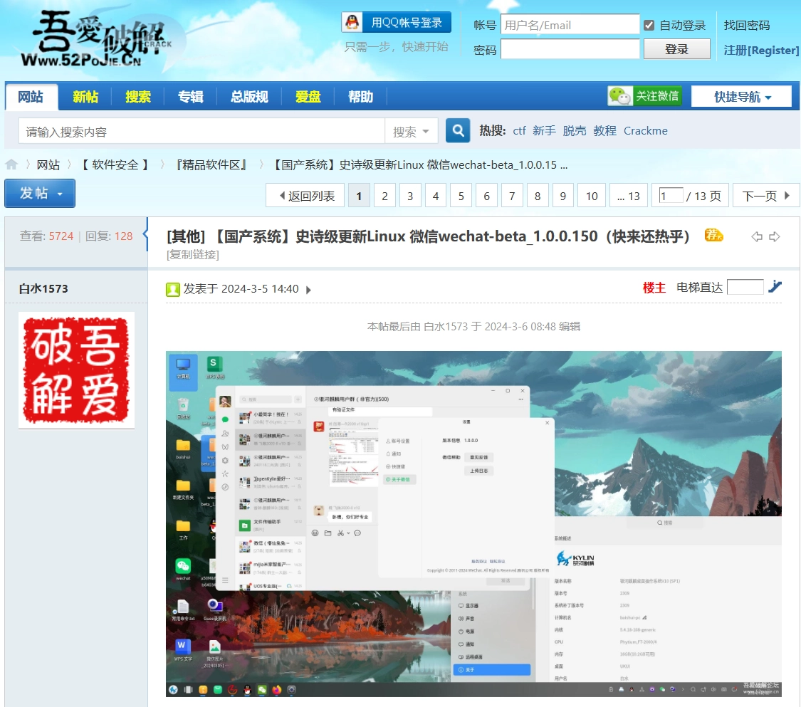This screenshot has width=801, height=707.
Task: Go to page 2
Action: (x=384, y=196)
